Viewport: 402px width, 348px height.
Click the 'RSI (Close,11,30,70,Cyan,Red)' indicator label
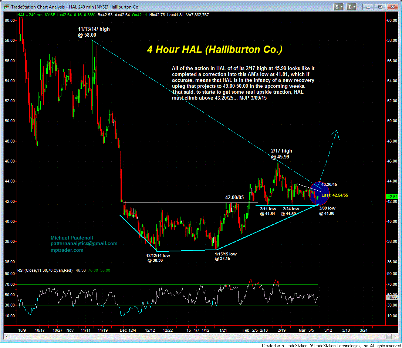point(45,270)
